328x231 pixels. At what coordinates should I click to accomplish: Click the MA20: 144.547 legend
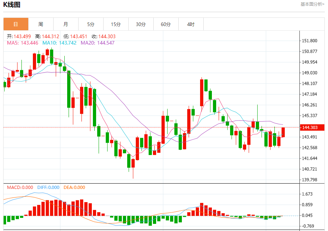(x=98, y=43)
